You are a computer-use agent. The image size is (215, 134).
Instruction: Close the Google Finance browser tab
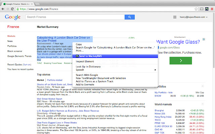[32, 4]
